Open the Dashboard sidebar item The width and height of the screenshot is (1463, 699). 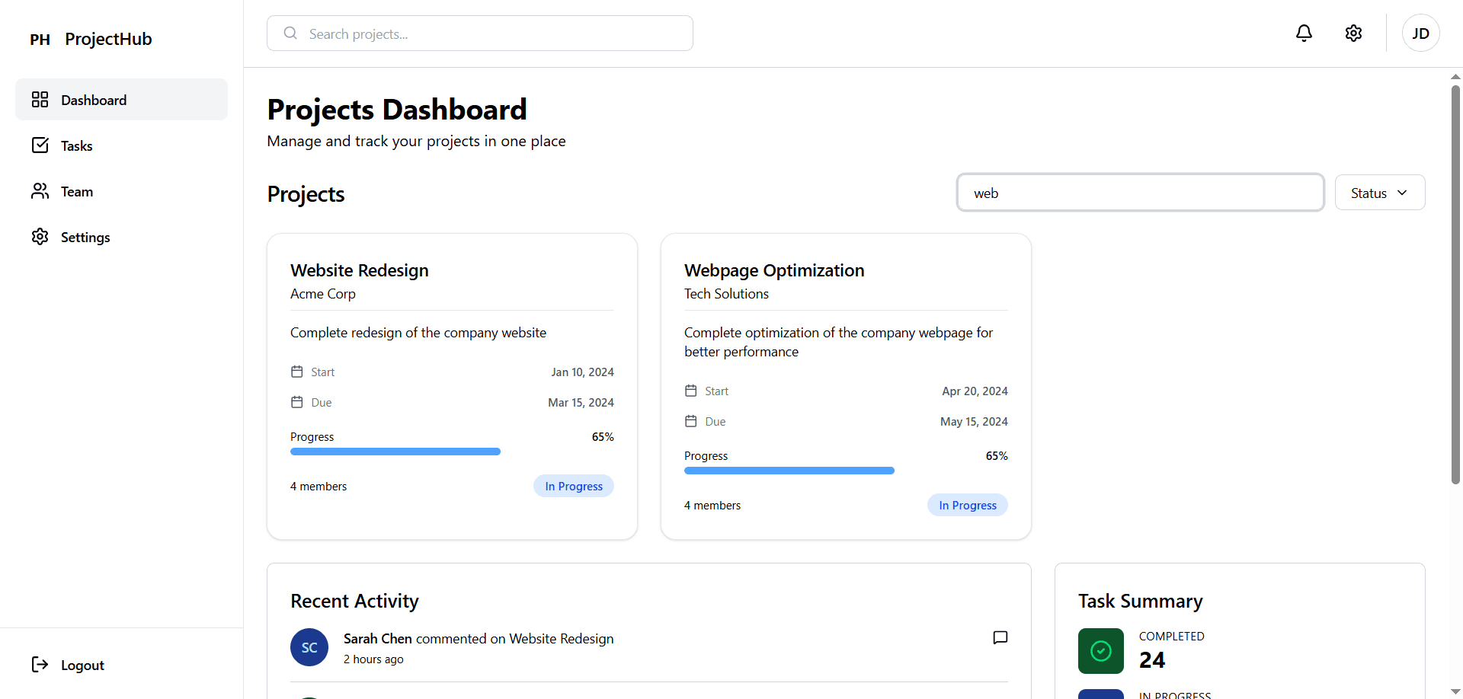[121, 100]
